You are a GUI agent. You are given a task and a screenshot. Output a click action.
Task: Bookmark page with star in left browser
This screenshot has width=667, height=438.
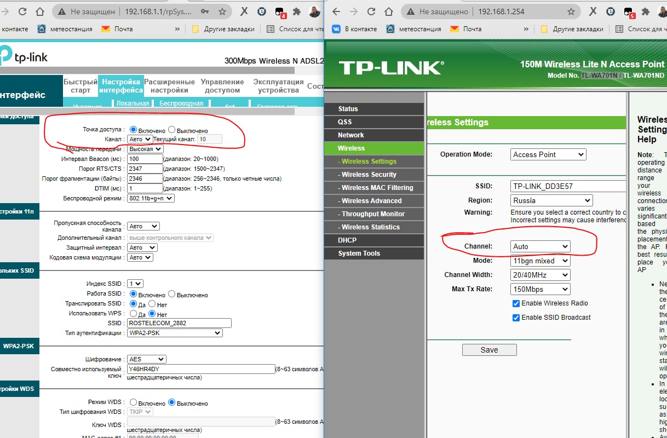coord(222,11)
